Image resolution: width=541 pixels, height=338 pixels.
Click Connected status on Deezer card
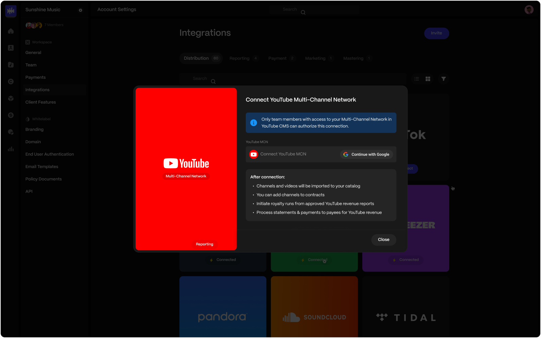406,260
